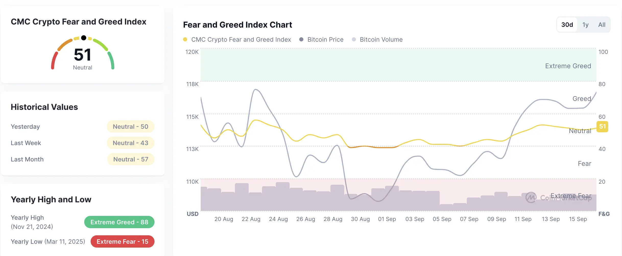Click the gray Bitcoin Volume legend dot

click(354, 39)
